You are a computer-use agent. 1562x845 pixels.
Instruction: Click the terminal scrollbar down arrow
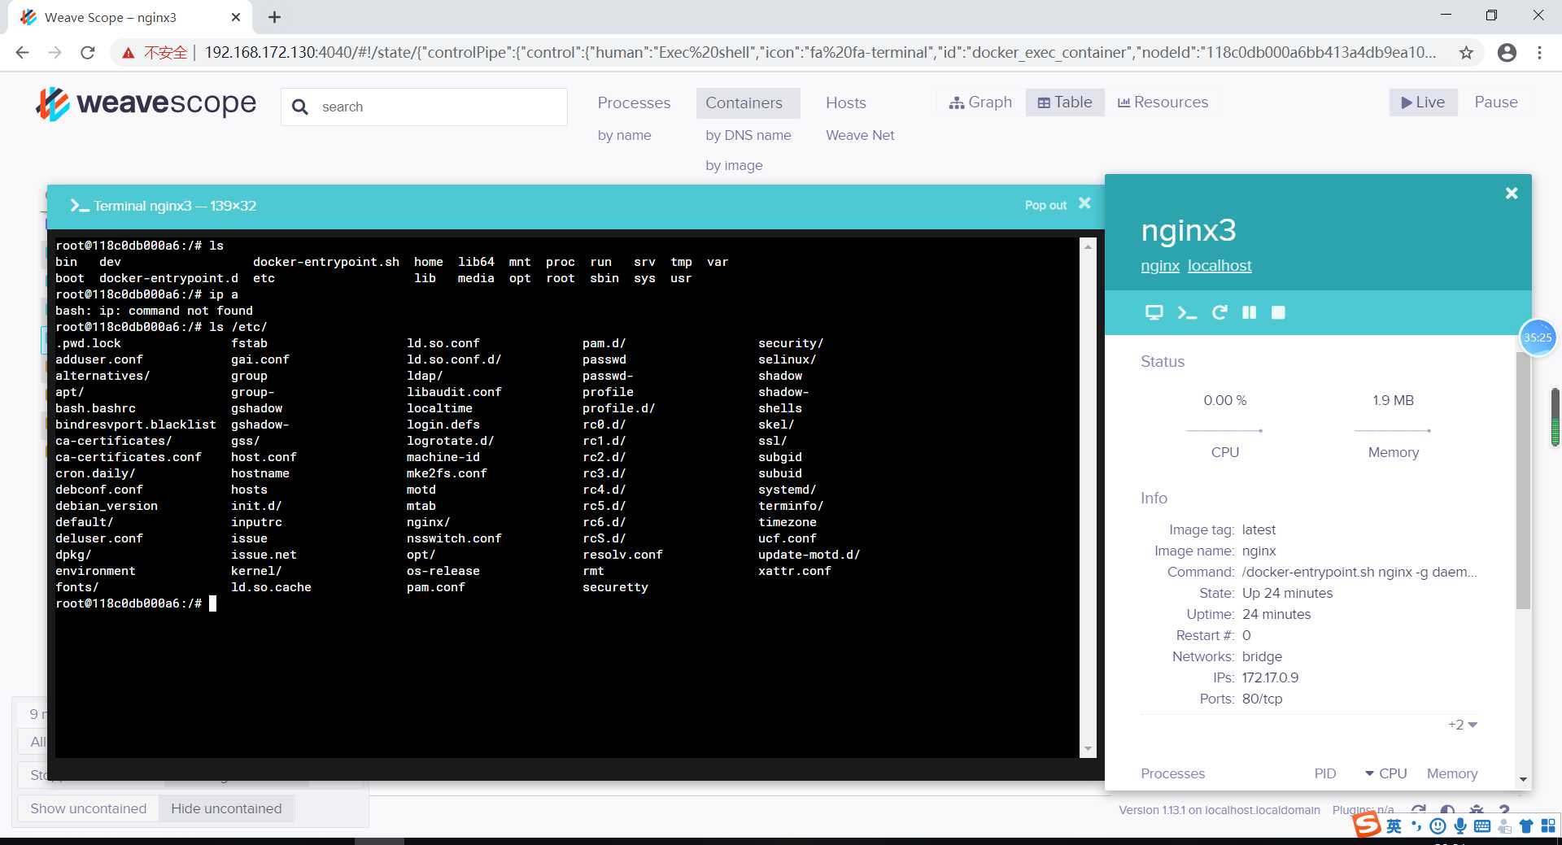1088,749
